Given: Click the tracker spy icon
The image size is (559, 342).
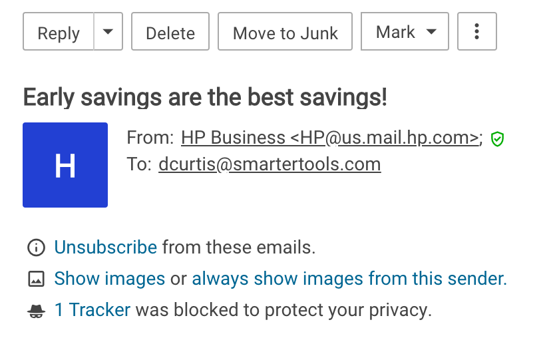Looking at the screenshot, I should point(35,310).
